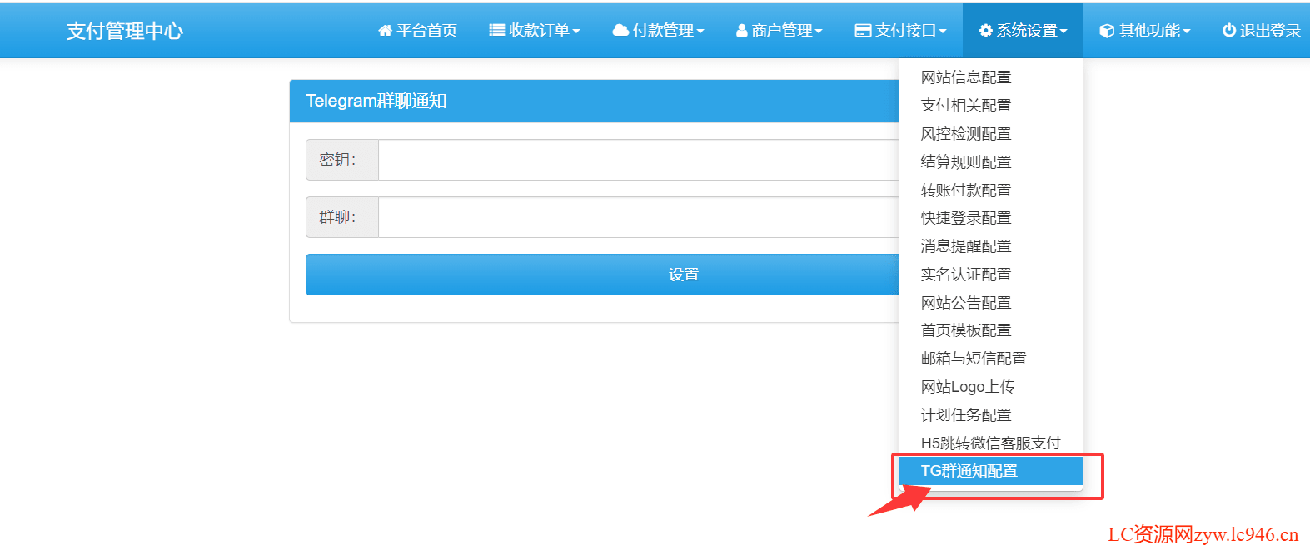Screen dimensions: 1310x550
Task: Focus the 密钥 input field
Action: pyautogui.click(x=639, y=160)
